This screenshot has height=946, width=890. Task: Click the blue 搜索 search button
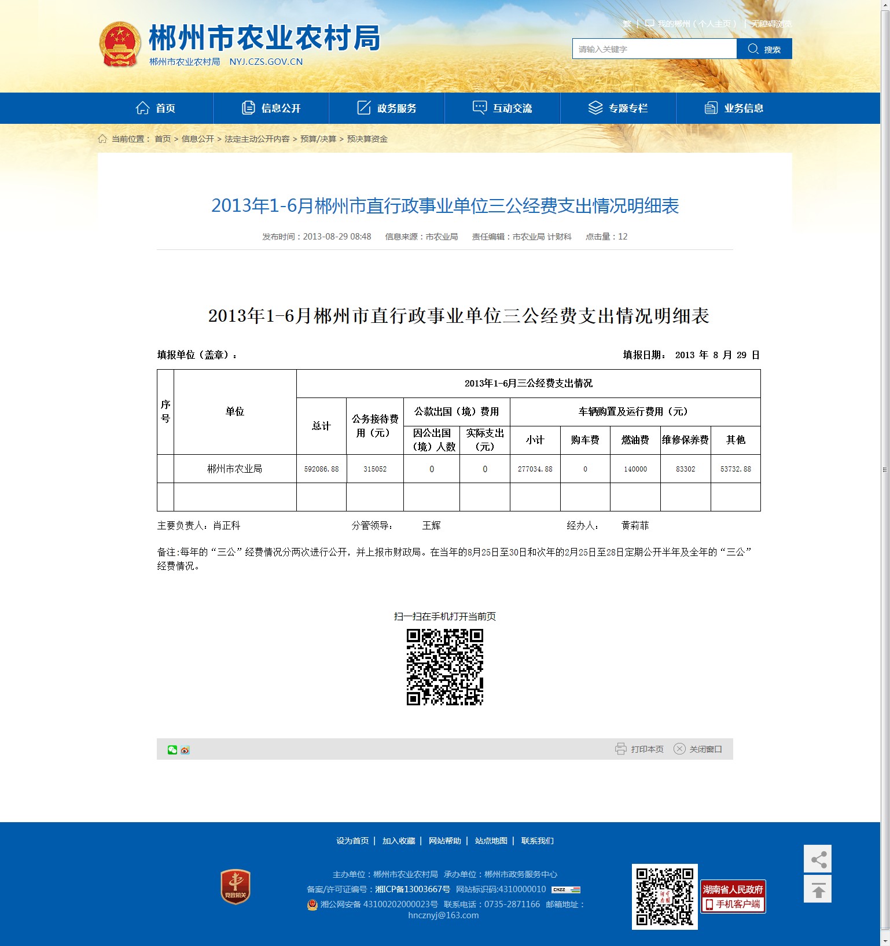point(764,49)
